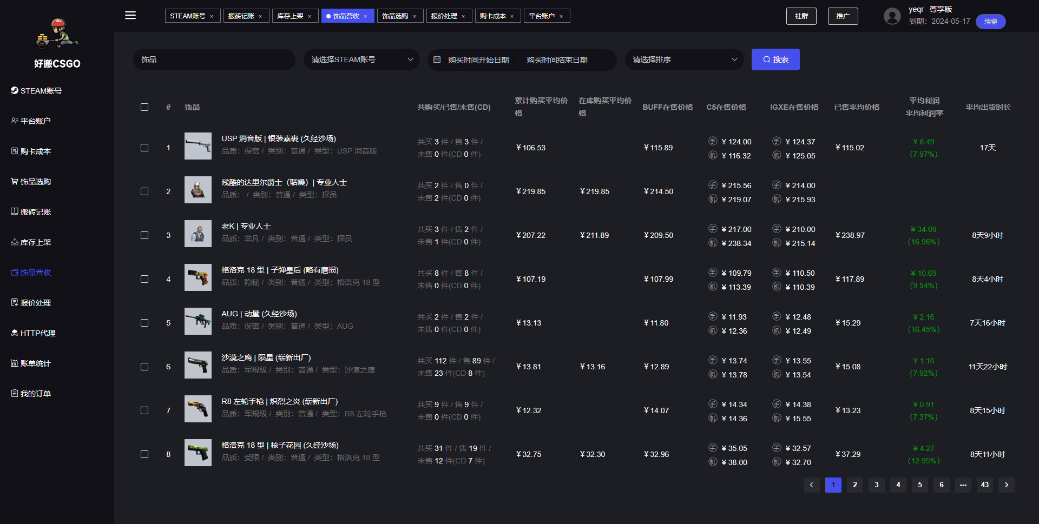The height and width of the screenshot is (524, 1039).
Task: Open the 请选择排序 dropdown
Action: [x=685, y=59]
